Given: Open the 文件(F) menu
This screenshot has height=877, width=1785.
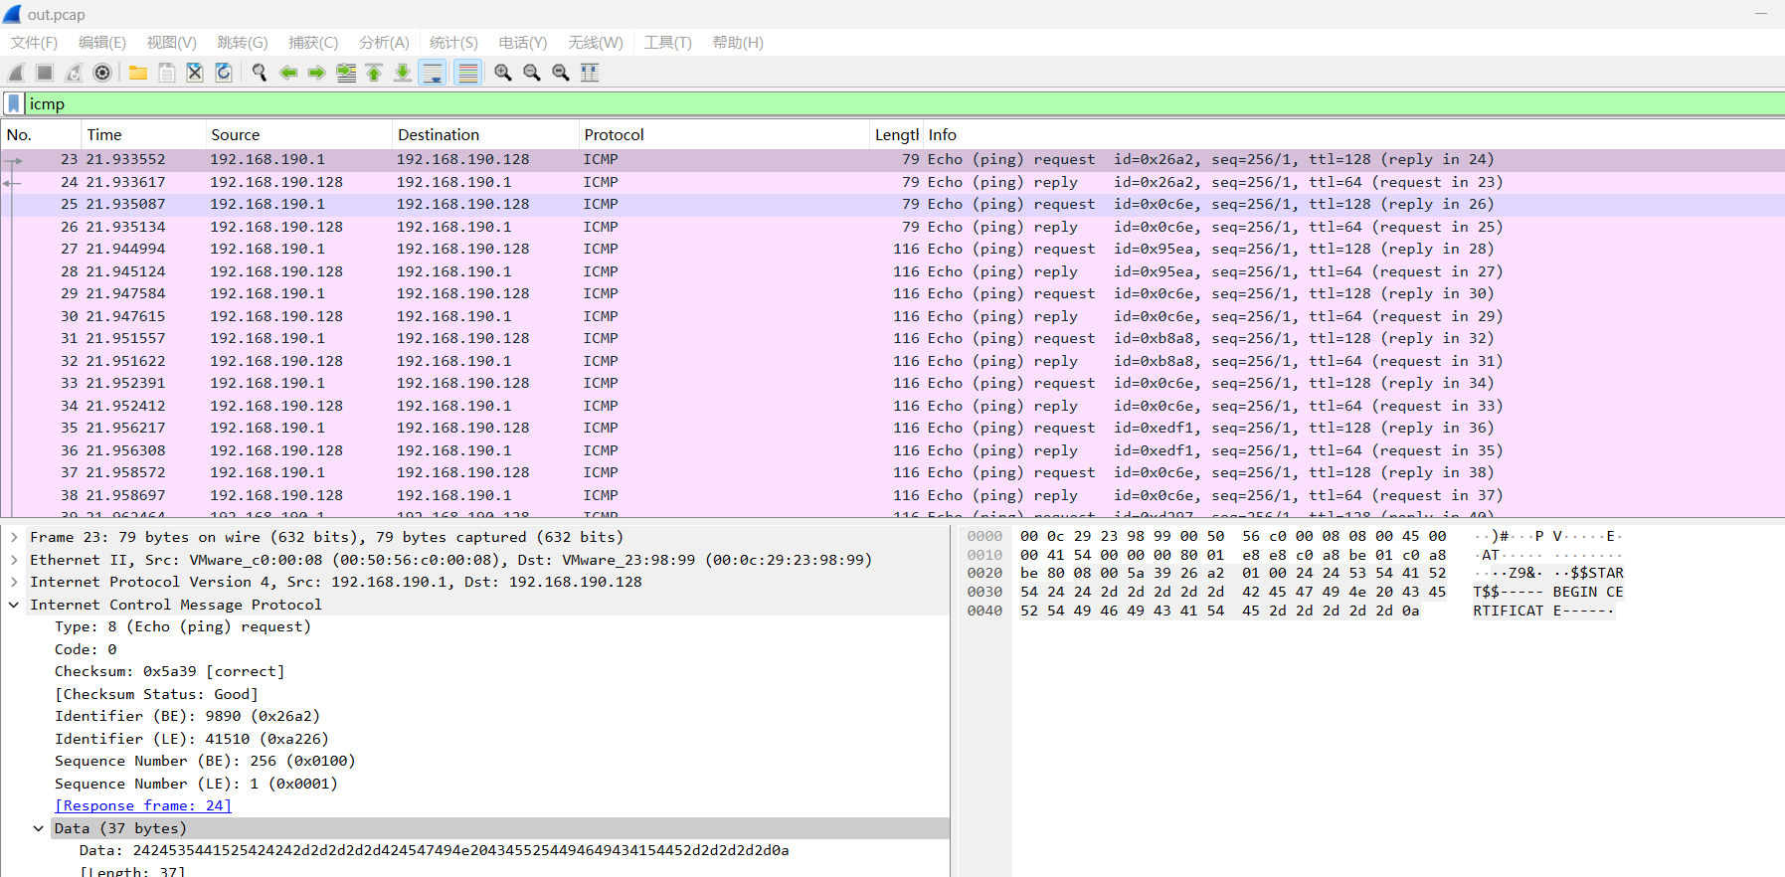Looking at the screenshot, I should [34, 43].
